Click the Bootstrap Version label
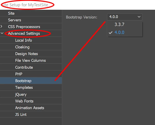This screenshot has height=125, width=155. tap(82, 17)
